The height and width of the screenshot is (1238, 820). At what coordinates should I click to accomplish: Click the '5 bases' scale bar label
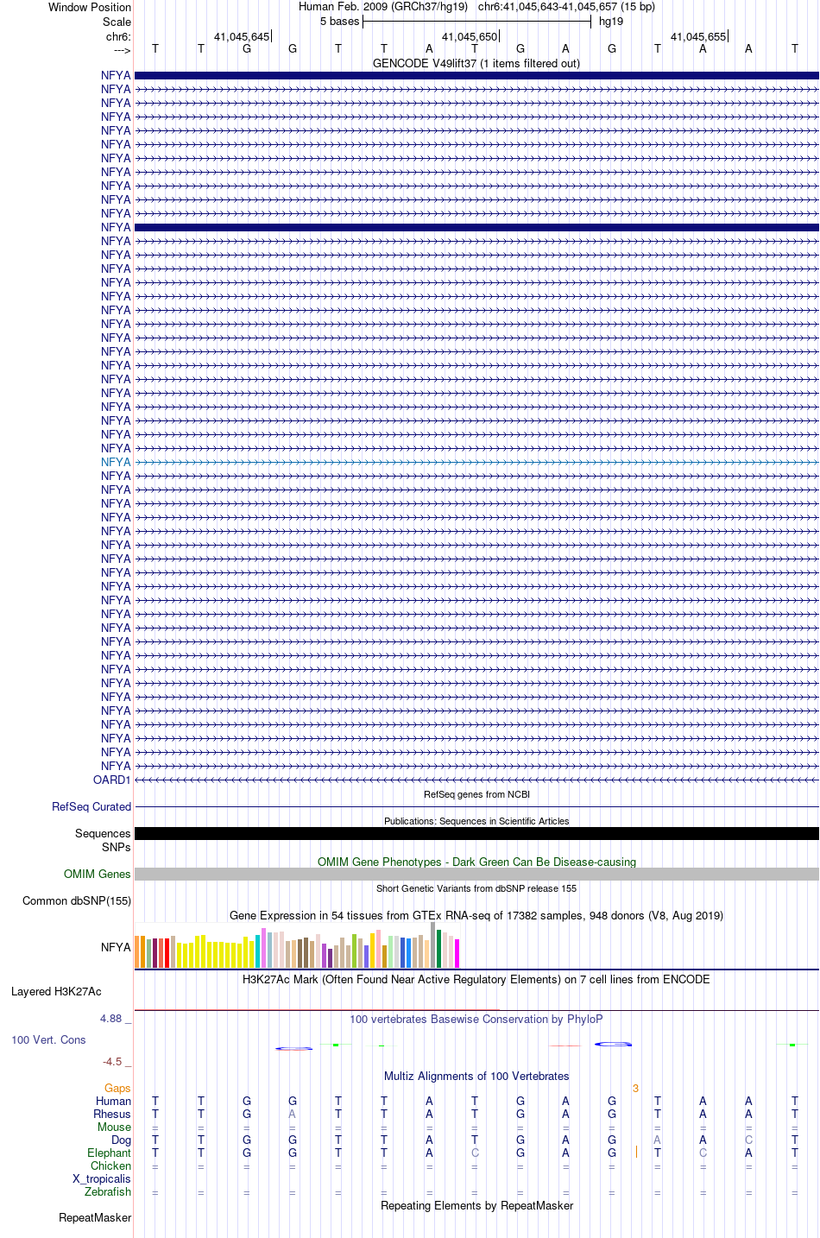click(339, 21)
